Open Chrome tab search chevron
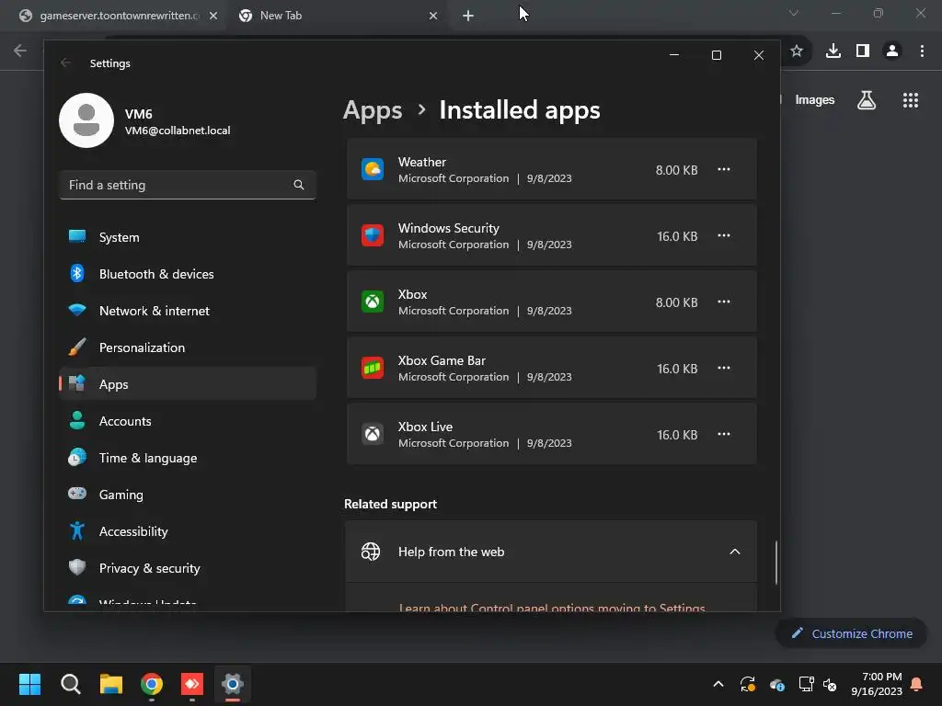Viewport: 942px width, 706px height. click(x=794, y=13)
